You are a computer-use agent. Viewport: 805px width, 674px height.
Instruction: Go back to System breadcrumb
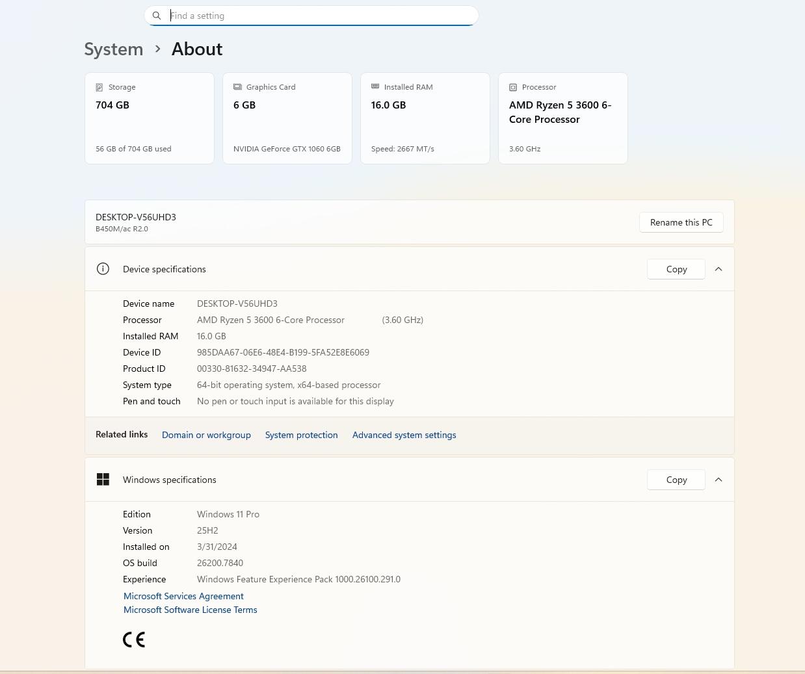pos(114,49)
